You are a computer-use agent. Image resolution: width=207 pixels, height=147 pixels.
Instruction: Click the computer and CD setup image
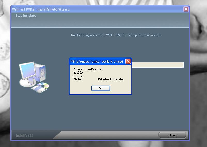pyautogui.click(x=34, y=77)
